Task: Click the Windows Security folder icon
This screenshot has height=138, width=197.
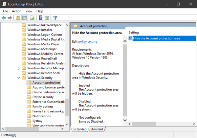Action: coord(24,78)
